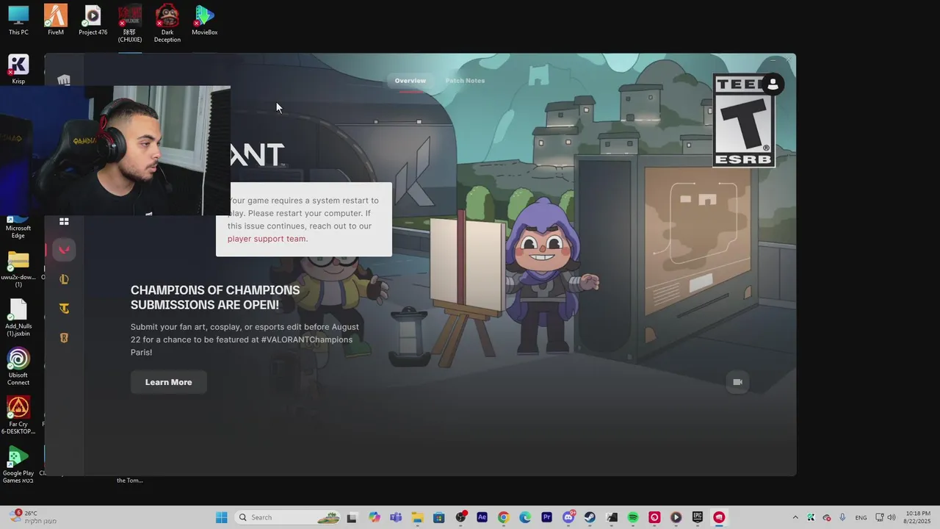Image resolution: width=940 pixels, height=529 pixels.
Task: Select the Krisp desktop shortcut
Action: (x=18, y=70)
